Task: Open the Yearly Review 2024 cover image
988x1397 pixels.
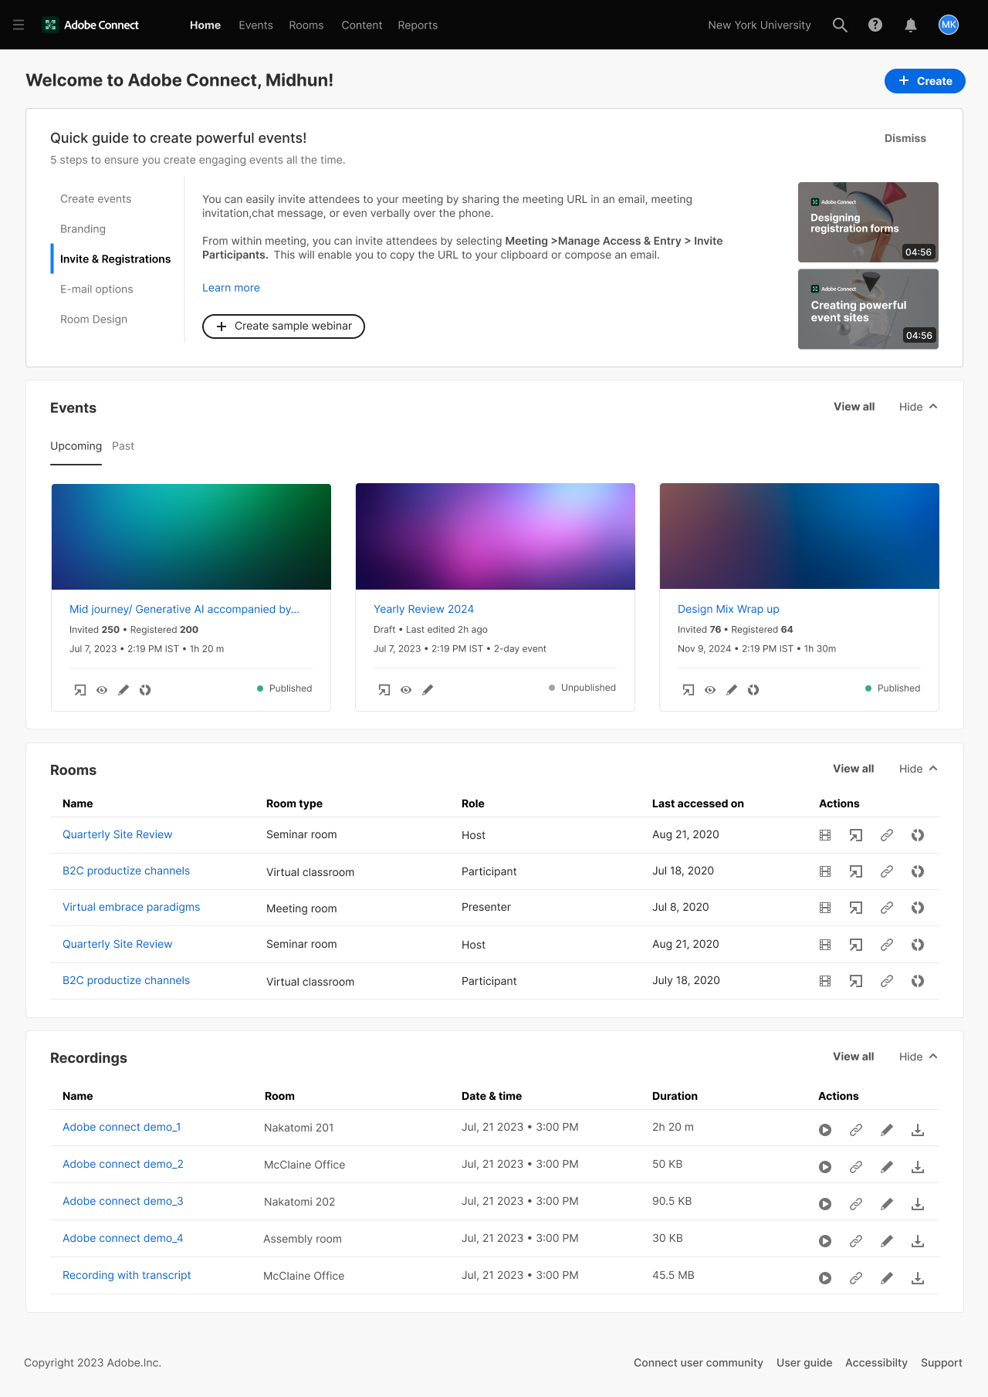Action: (496, 536)
